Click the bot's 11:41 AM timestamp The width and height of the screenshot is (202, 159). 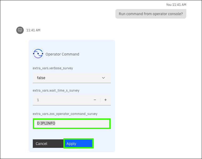[x=33, y=30]
